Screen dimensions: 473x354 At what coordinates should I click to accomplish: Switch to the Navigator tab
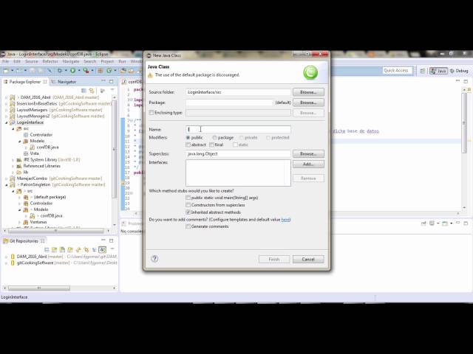click(64, 82)
